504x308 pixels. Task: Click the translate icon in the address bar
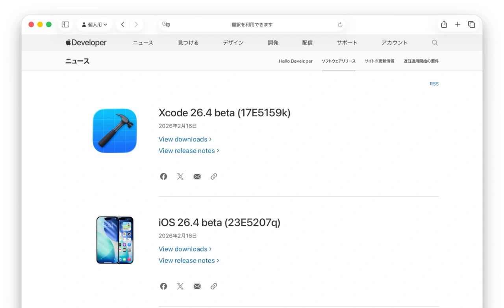coord(166,24)
